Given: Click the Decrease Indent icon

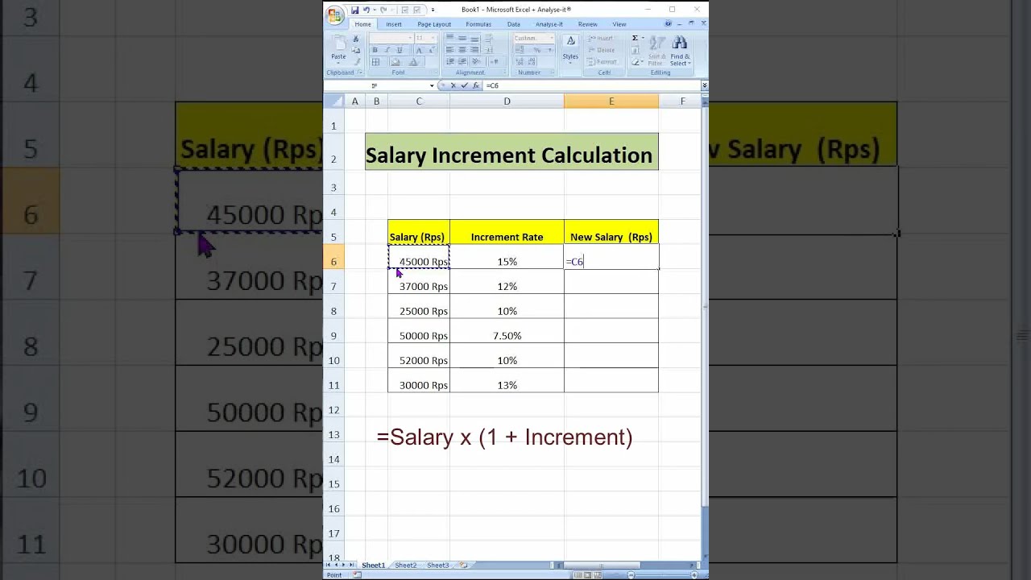Looking at the screenshot, I should click(x=450, y=61).
